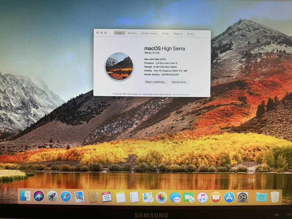Click Mac mini (Mid 2011) text
The width and height of the screenshot is (292, 219).
(x=155, y=59)
